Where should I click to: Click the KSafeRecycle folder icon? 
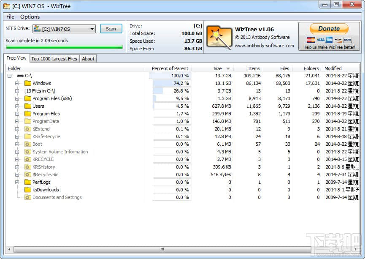[x=28, y=136]
